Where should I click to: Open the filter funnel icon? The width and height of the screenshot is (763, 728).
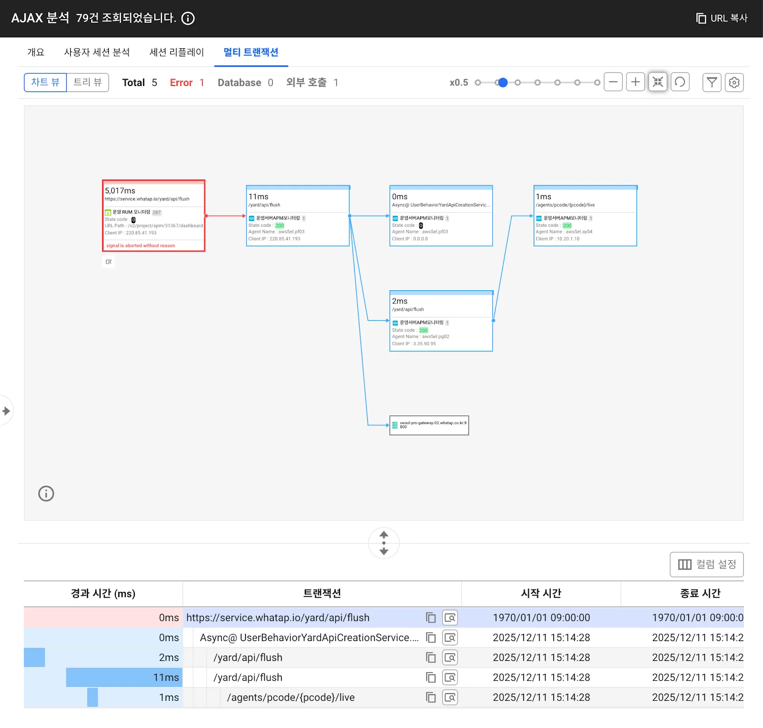(x=712, y=82)
